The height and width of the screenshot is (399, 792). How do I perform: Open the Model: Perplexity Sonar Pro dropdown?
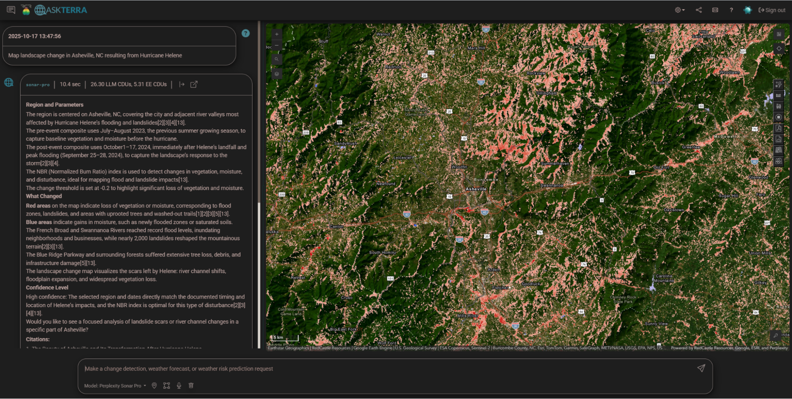[115, 386]
